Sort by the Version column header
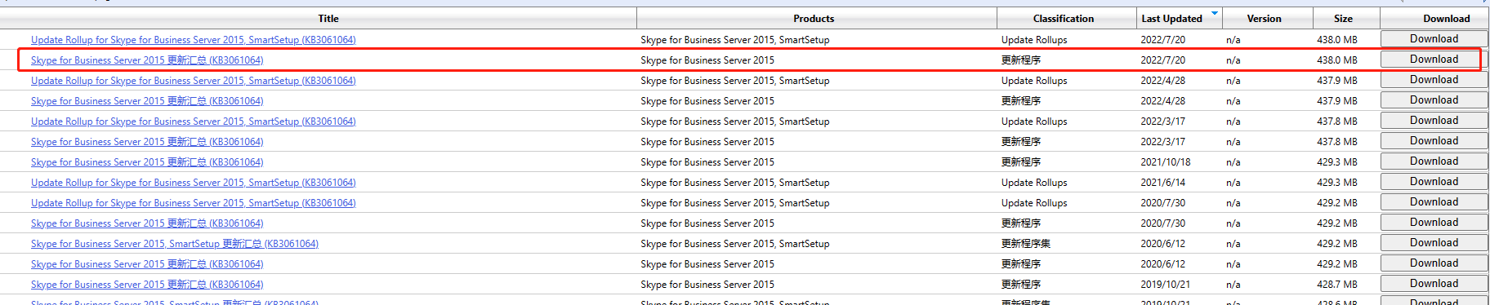The width and height of the screenshot is (1490, 305). click(x=1264, y=19)
